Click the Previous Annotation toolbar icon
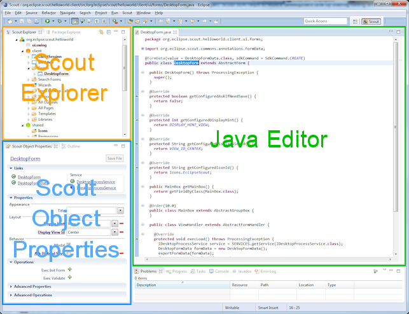The image size is (409, 314). coord(168,21)
